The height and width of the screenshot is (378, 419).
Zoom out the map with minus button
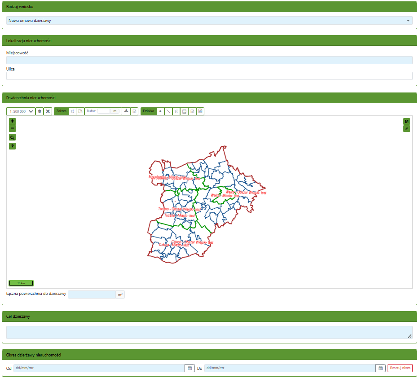(12, 128)
